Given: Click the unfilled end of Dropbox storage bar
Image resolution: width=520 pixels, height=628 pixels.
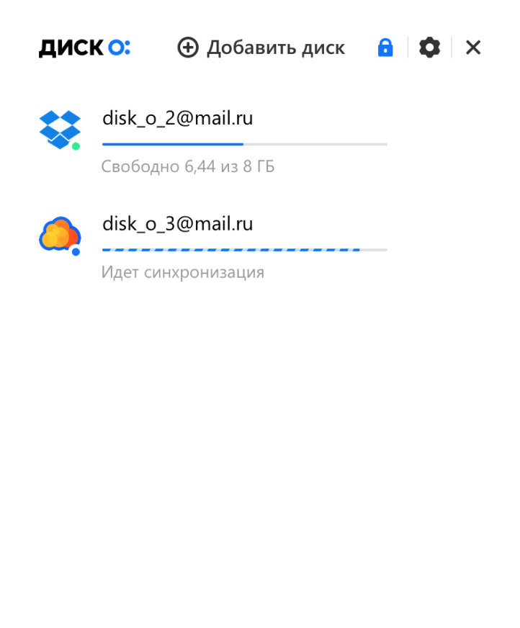Looking at the screenshot, I should click(x=315, y=144).
